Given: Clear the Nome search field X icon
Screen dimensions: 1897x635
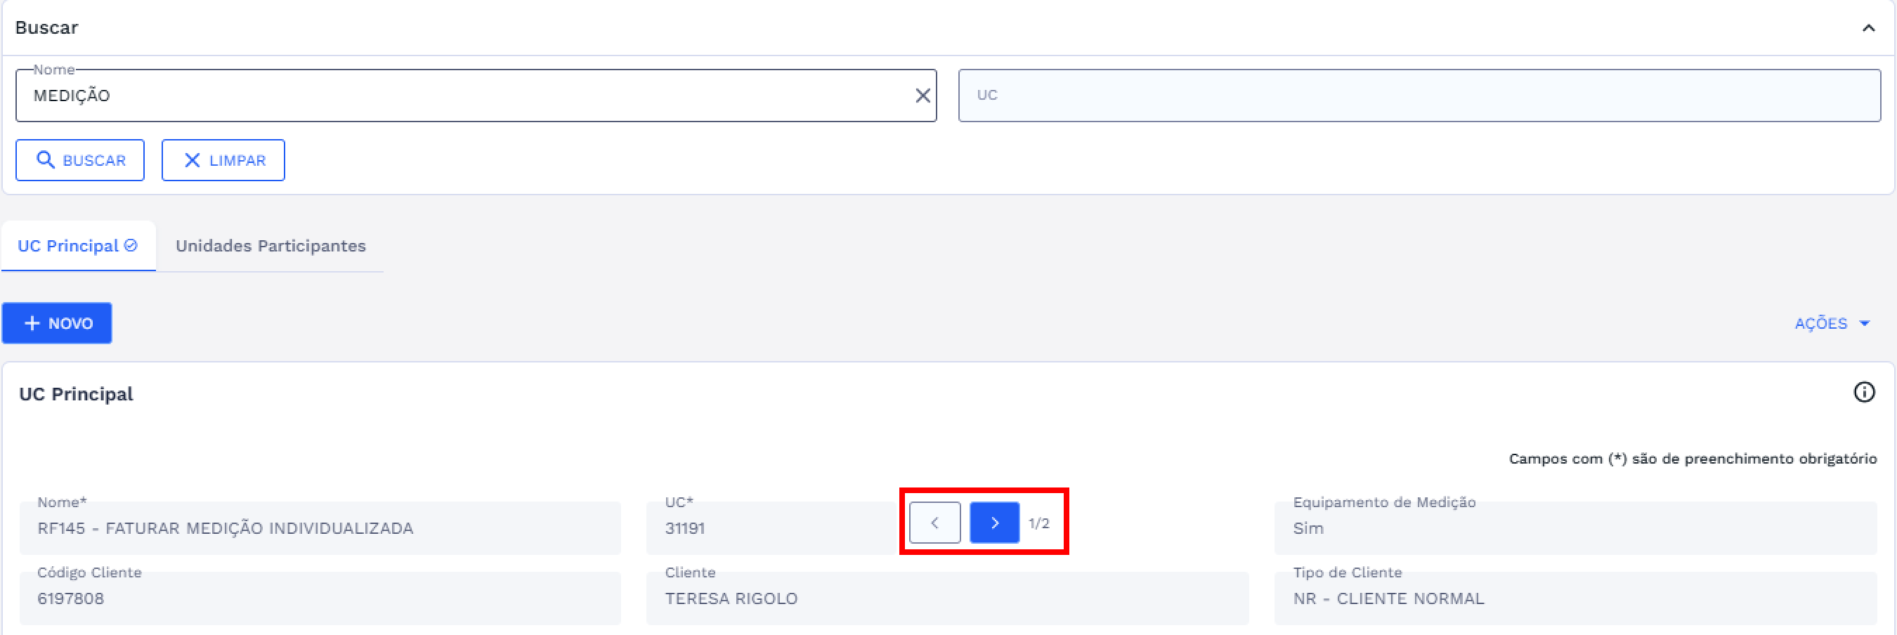Looking at the screenshot, I should 922,96.
